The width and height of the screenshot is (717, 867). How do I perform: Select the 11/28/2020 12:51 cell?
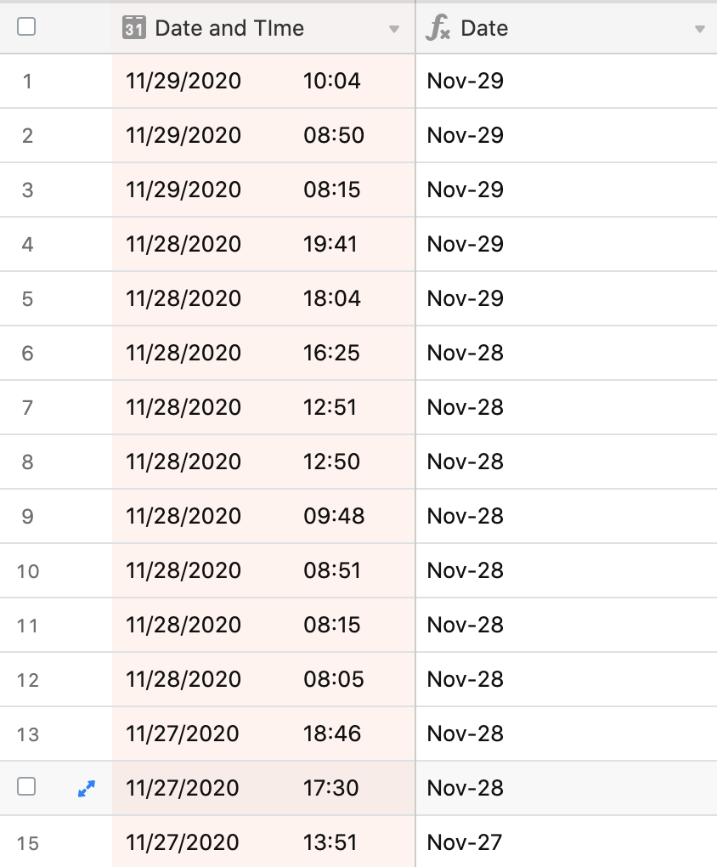pos(263,407)
